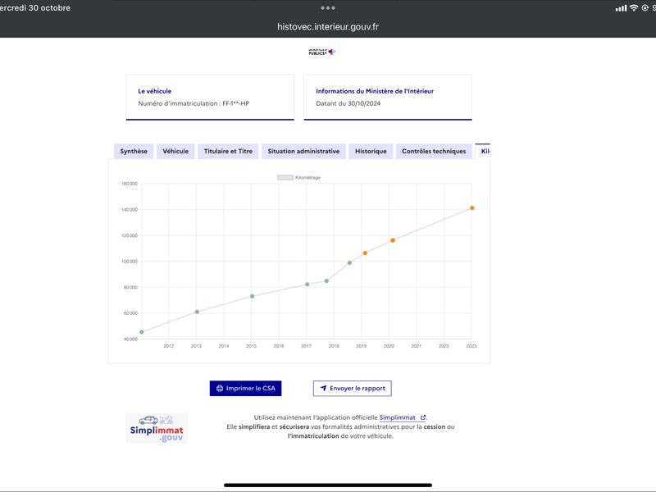Go to the Historique tab
Image resolution: width=656 pixels, height=492 pixels.
pos(371,152)
